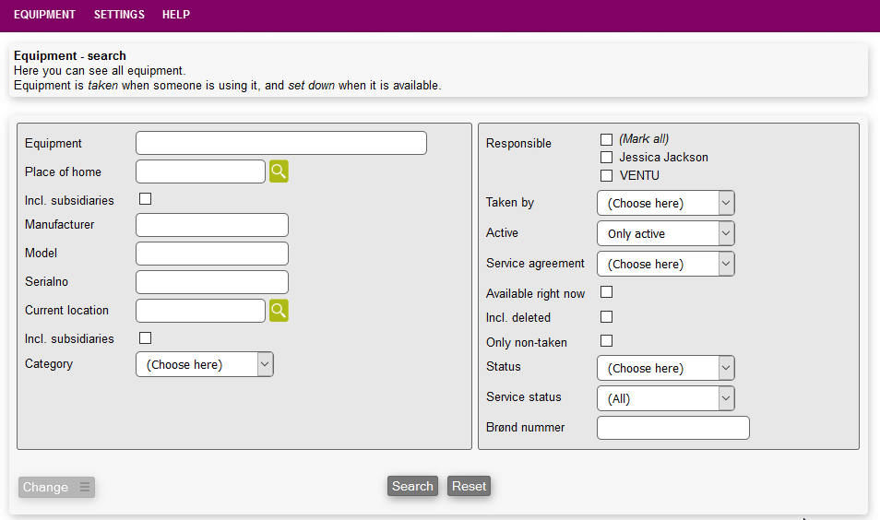Toggle the Available right now checkbox
Screen dimensions: 880x520
[606, 292]
